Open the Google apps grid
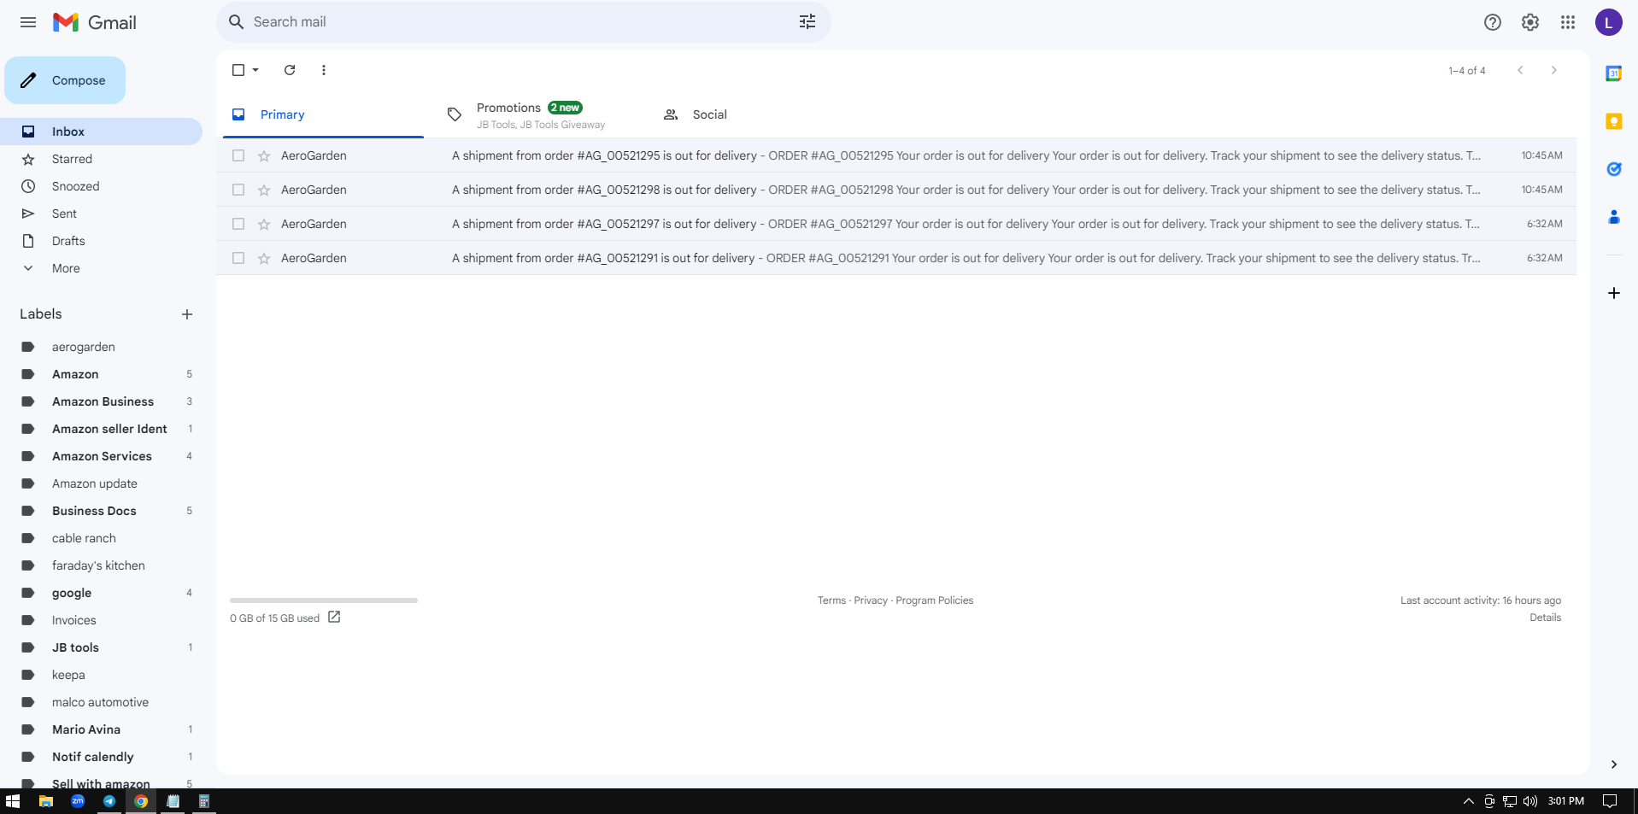This screenshot has width=1638, height=814. click(1568, 22)
